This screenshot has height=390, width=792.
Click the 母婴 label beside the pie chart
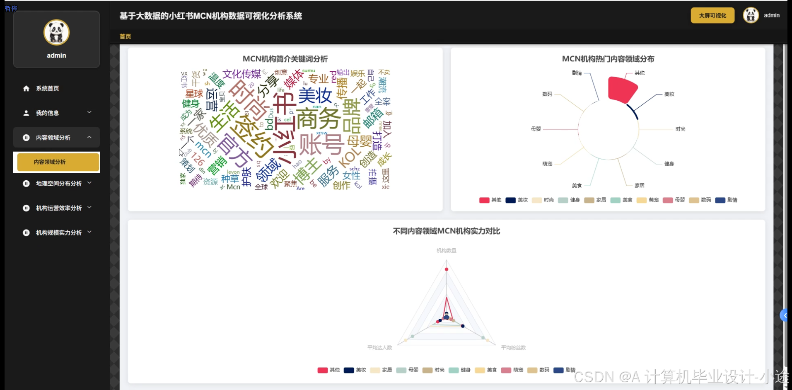pos(536,129)
